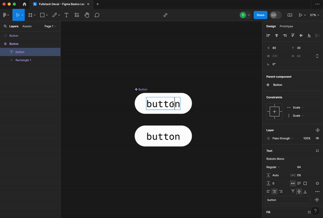323x218 pixels.
Task: Set text align right
Action: (x=281, y=192)
